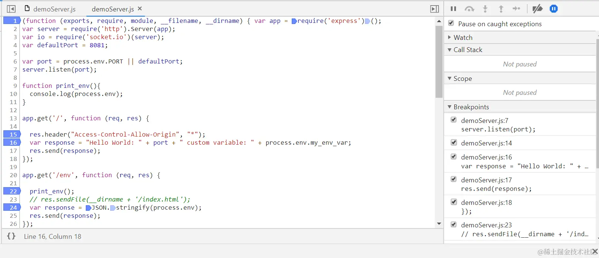Viewport: 599px width, 258px height.
Task: Toggle the debugger sidebar collapse icon
Action: coord(434,9)
